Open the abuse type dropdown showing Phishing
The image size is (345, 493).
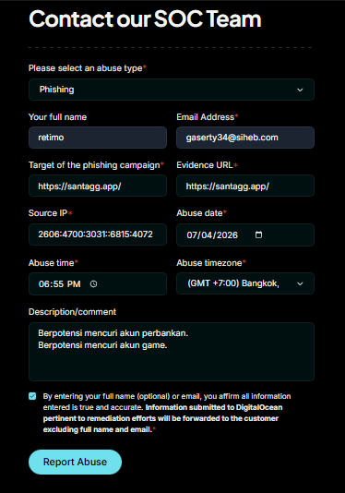172,90
